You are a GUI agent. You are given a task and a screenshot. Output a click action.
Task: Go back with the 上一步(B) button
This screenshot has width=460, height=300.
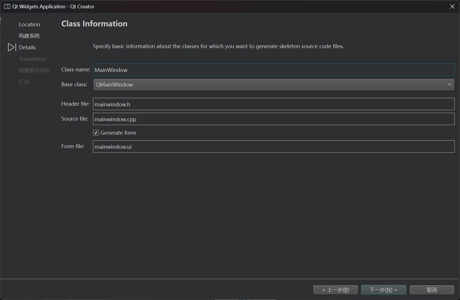[335, 290]
